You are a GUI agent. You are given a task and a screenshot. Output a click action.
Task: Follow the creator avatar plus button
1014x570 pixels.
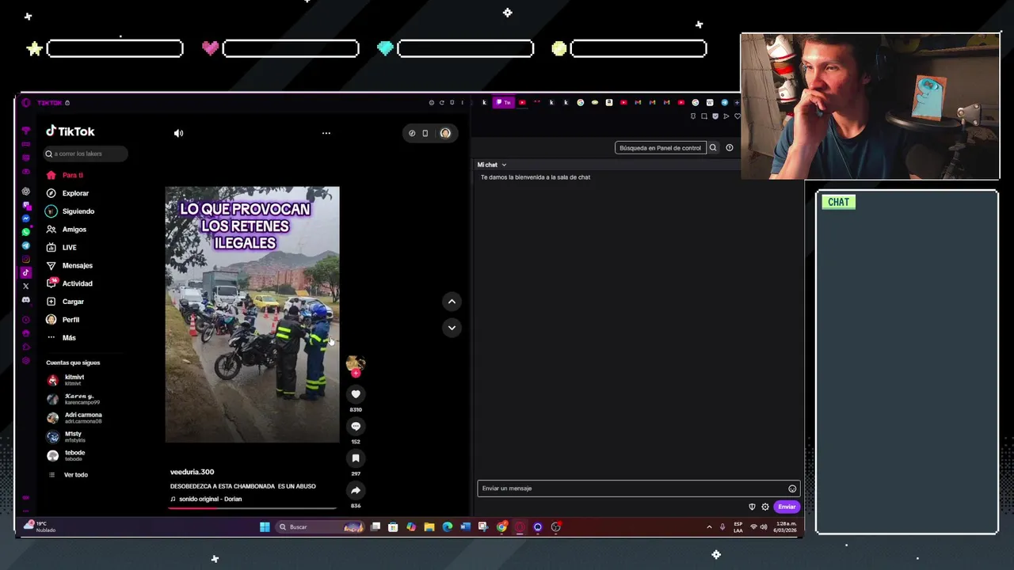356,373
